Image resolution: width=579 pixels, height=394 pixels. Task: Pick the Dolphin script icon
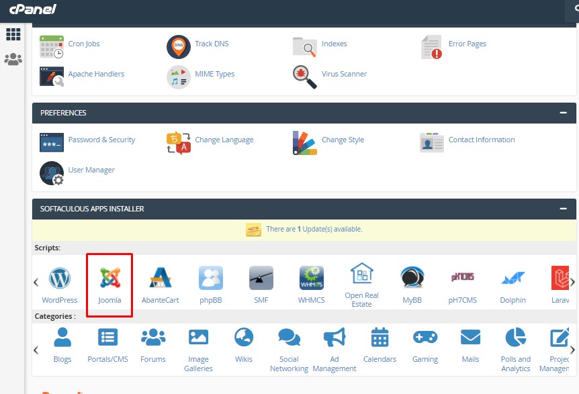point(513,278)
